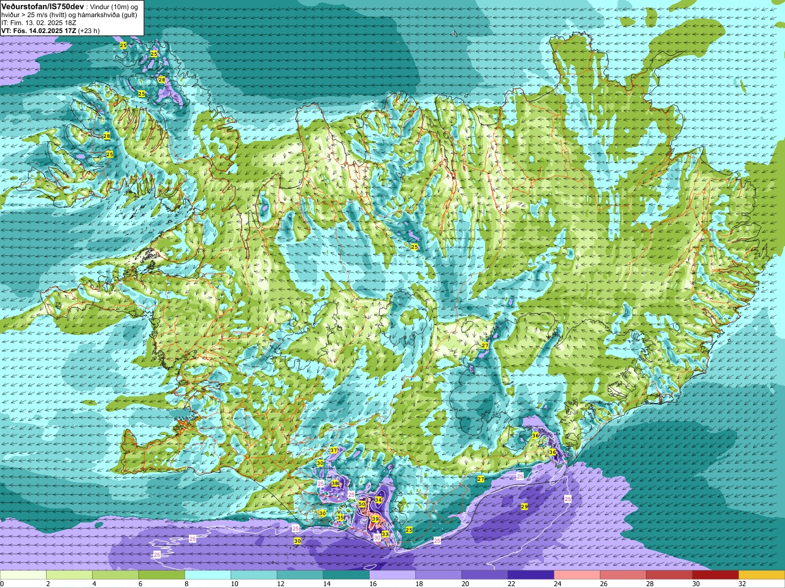The width and height of the screenshot is (785, 588).
Task: Select the 2–4 m/s light green legend swatch
Action: point(69,575)
